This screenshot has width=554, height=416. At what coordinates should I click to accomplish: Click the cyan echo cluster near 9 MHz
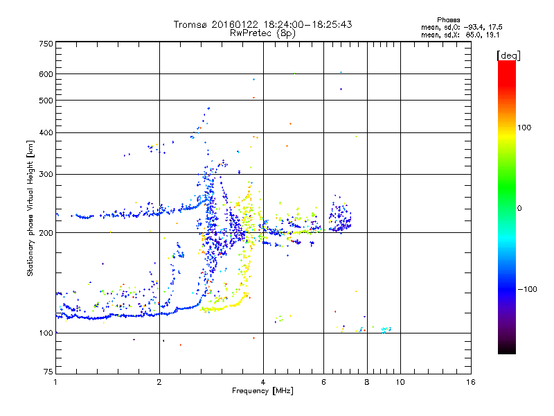386,330
